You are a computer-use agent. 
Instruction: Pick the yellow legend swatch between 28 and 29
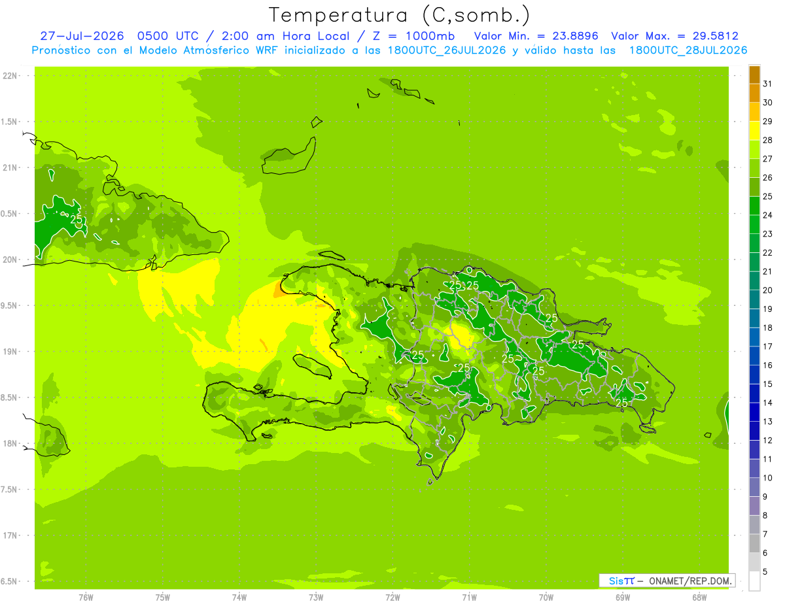[754, 131]
